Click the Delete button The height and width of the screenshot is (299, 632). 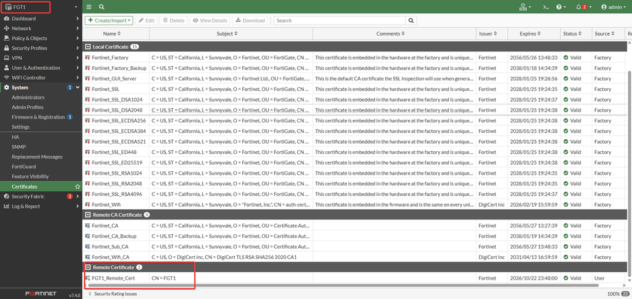pos(174,21)
